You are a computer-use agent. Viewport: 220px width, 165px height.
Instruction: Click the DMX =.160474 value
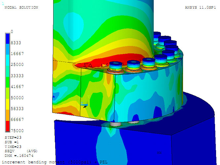(x=19, y=156)
